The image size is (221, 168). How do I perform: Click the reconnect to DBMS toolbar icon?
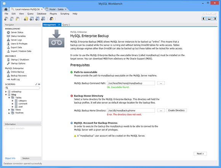coord(51,19)
